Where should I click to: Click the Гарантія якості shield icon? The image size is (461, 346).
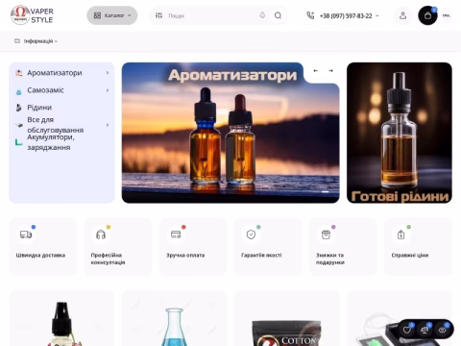251,235
